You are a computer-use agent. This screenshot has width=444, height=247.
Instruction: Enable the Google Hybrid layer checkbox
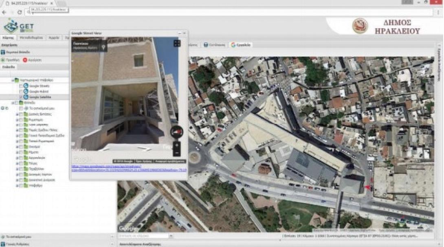(21, 92)
